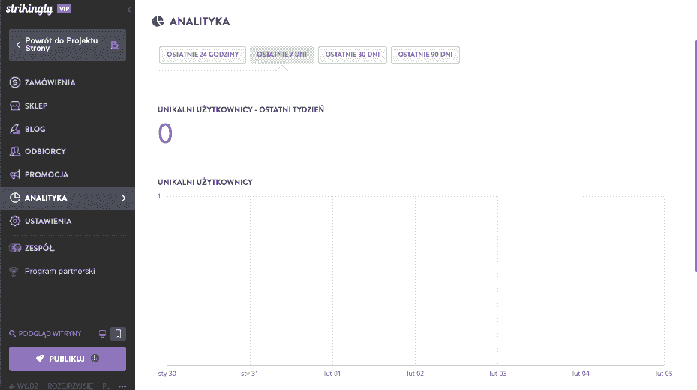
Task: Click the storefront icon beside Sklep
Action: (15, 106)
